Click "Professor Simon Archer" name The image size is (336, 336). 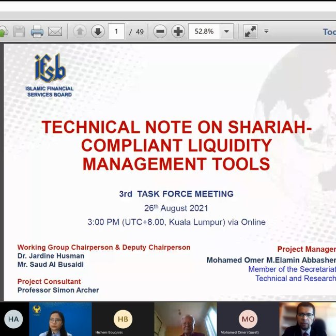(58, 290)
